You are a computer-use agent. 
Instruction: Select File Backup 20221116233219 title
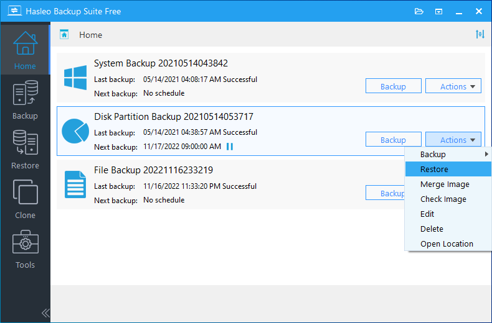click(153, 170)
